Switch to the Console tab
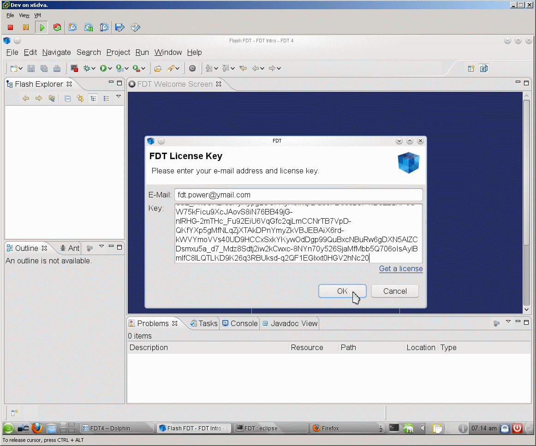Image resolution: width=536 pixels, height=446 pixels. point(240,323)
